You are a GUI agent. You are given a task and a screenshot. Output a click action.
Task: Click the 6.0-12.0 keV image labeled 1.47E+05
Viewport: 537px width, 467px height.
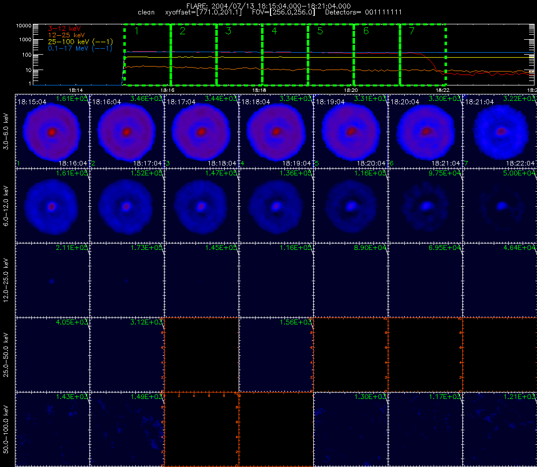202,206
